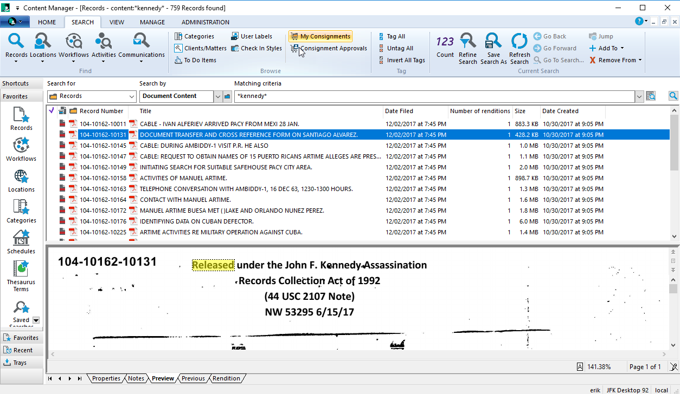Click the Help icon in title ribbon
680x394 pixels.
[639, 21]
